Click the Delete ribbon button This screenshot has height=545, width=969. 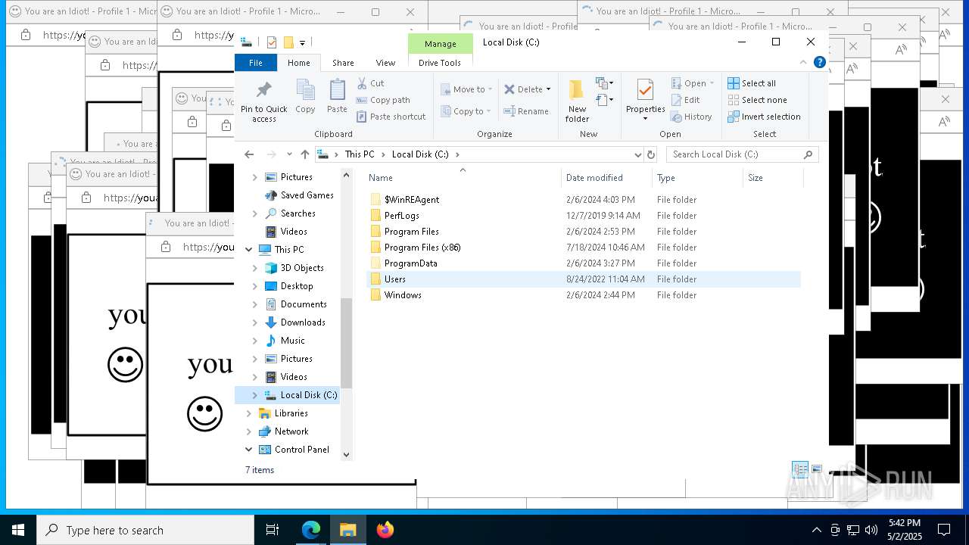coord(523,89)
